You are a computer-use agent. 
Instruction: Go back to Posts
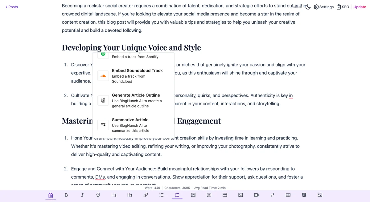(x=11, y=7)
